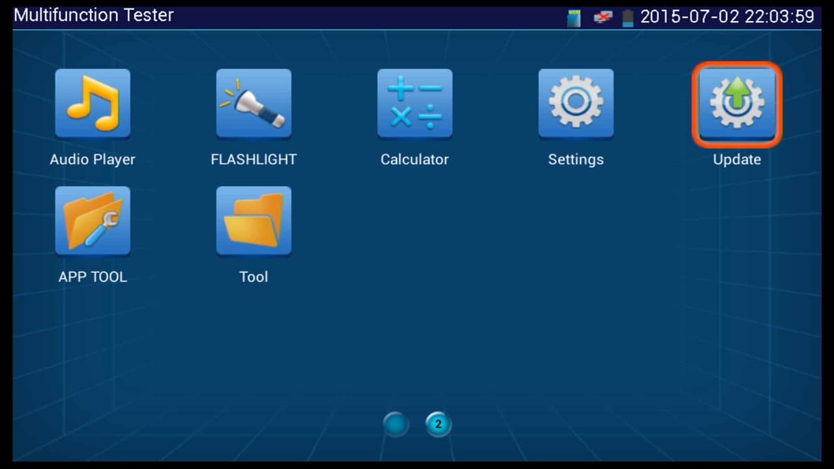Click the Multifunction Tester title text
Image resolution: width=834 pixels, height=469 pixels.
tap(94, 15)
